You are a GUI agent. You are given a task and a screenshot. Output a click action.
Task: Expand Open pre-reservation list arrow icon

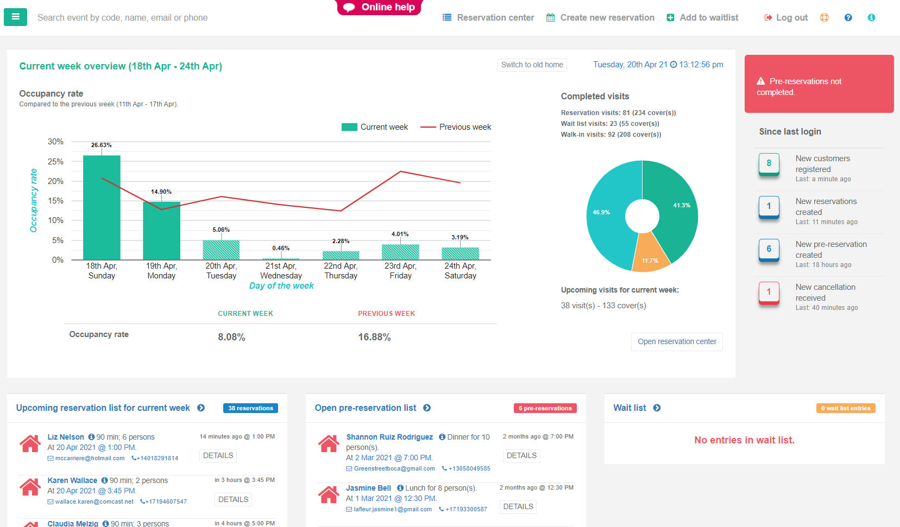[x=427, y=408]
